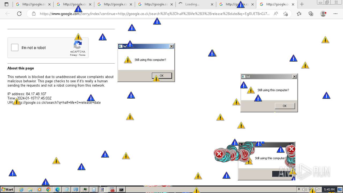
Task: Open the Favorites list
Action: pyautogui.click(x=299, y=14)
